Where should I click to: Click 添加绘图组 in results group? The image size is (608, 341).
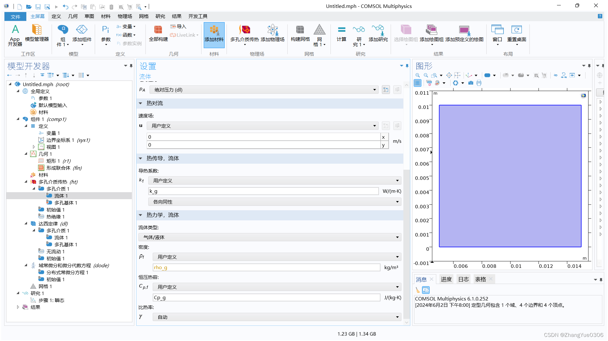tap(431, 35)
